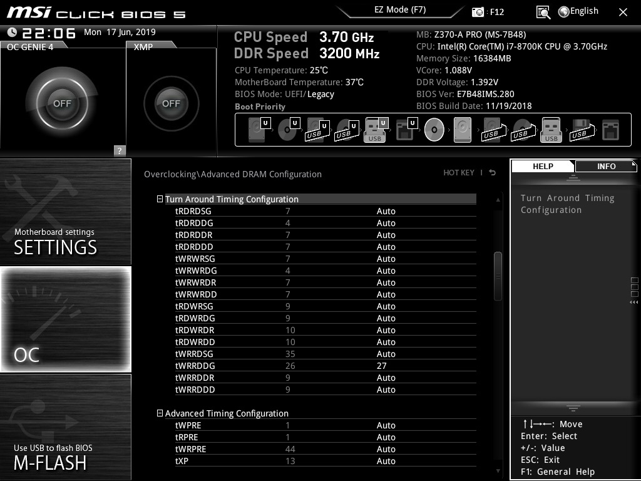Click the Boot Priority label
This screenshot has width=641, height=481.
point(260,106)
